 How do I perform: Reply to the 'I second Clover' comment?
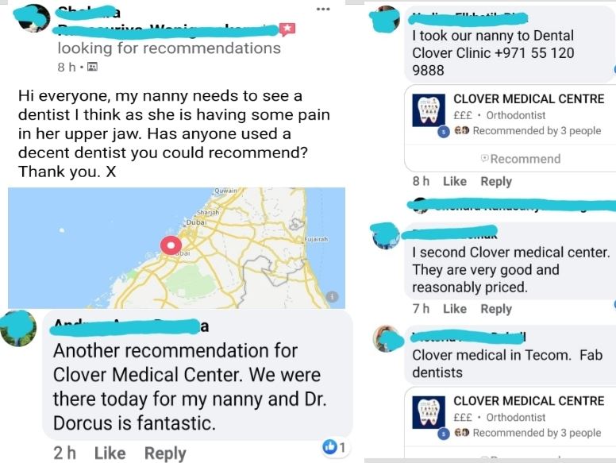coord(496,309)
